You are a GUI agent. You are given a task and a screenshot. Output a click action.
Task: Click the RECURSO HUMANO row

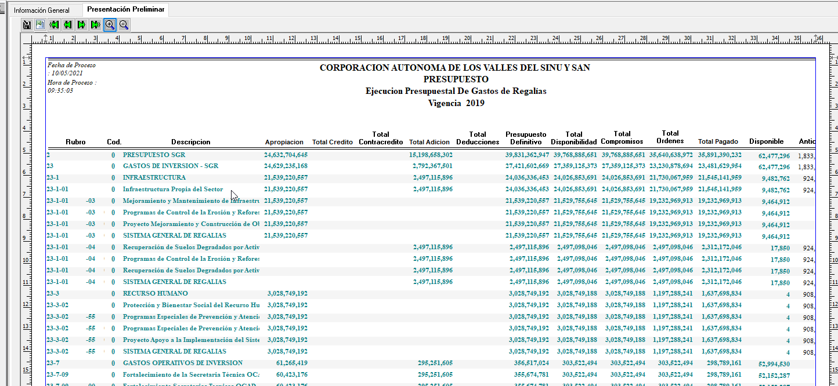pyautogui.click(x=155, y=293)
